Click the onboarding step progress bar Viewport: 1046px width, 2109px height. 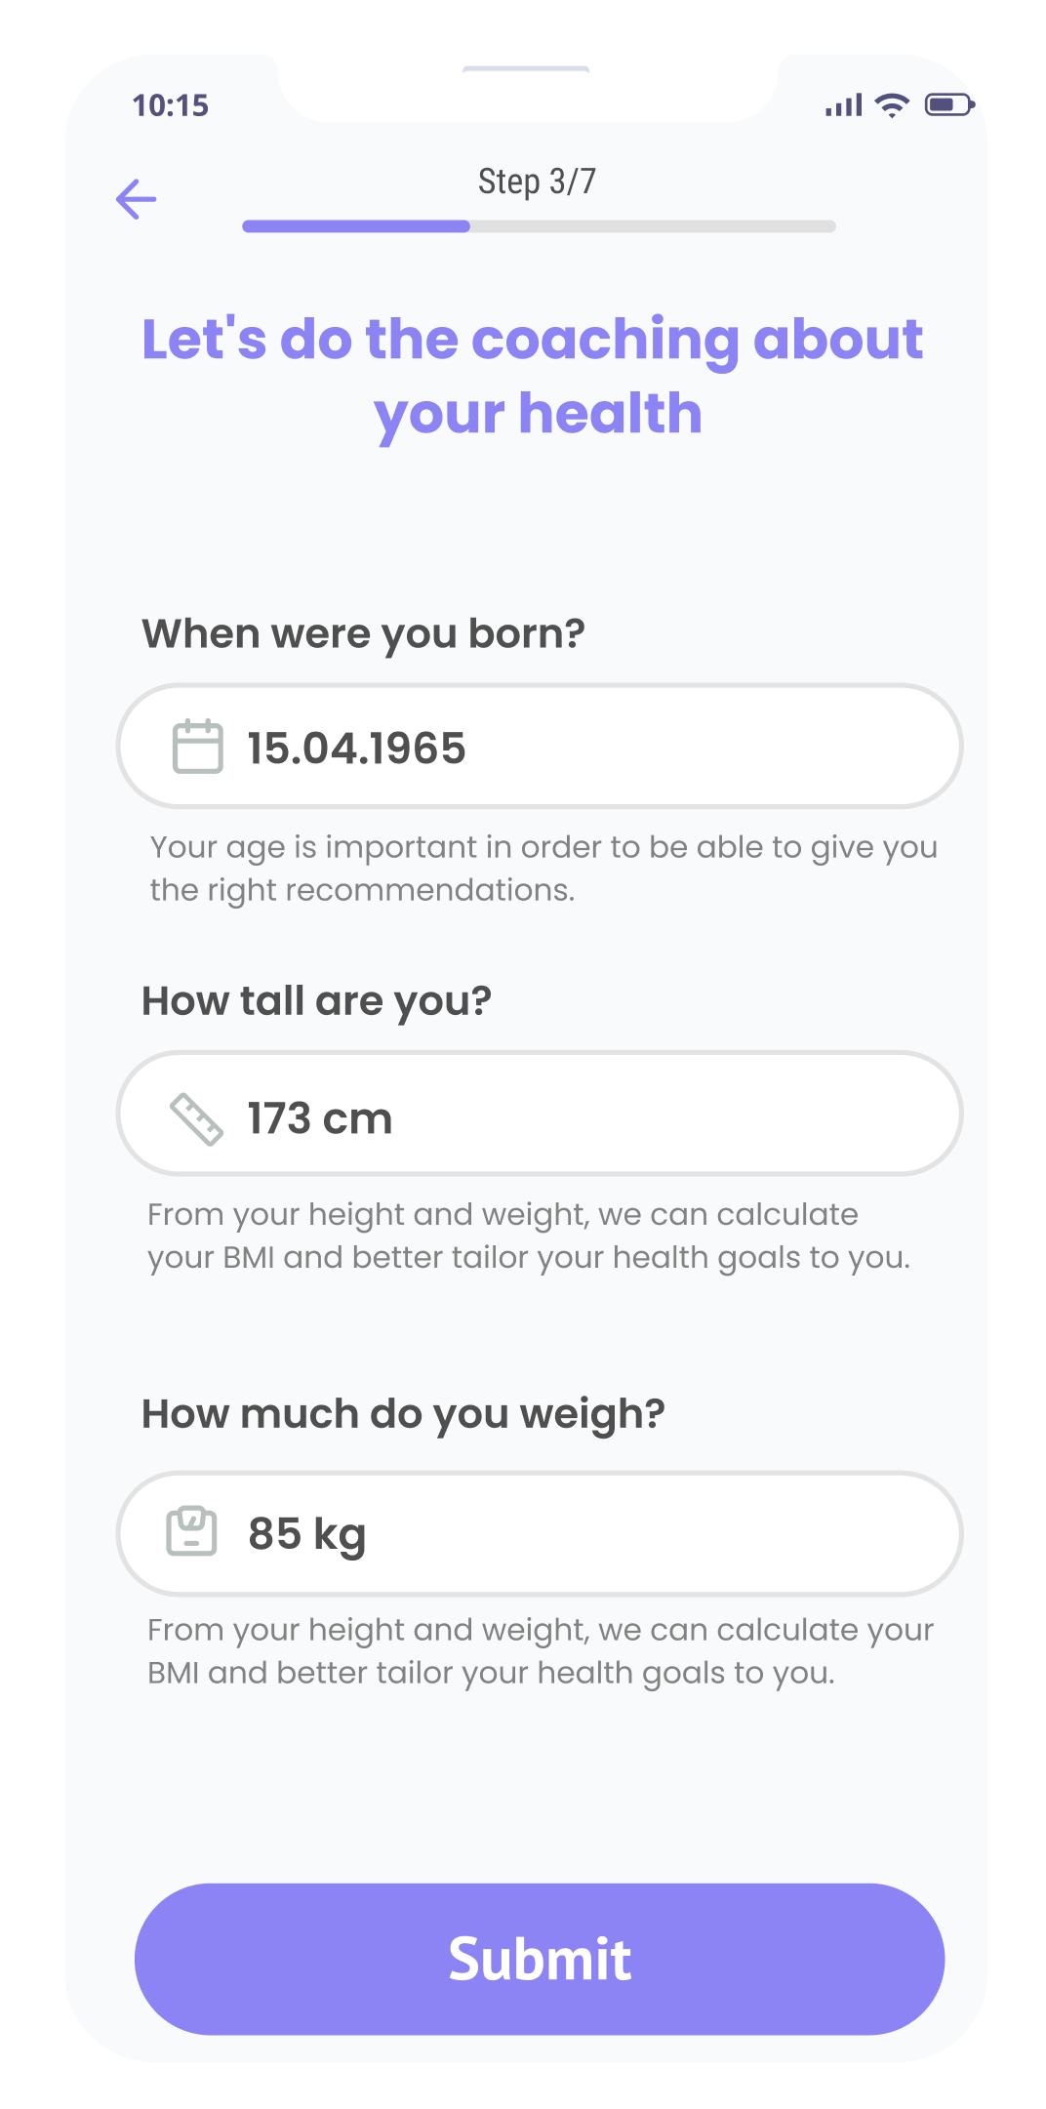tap(539, 226)
